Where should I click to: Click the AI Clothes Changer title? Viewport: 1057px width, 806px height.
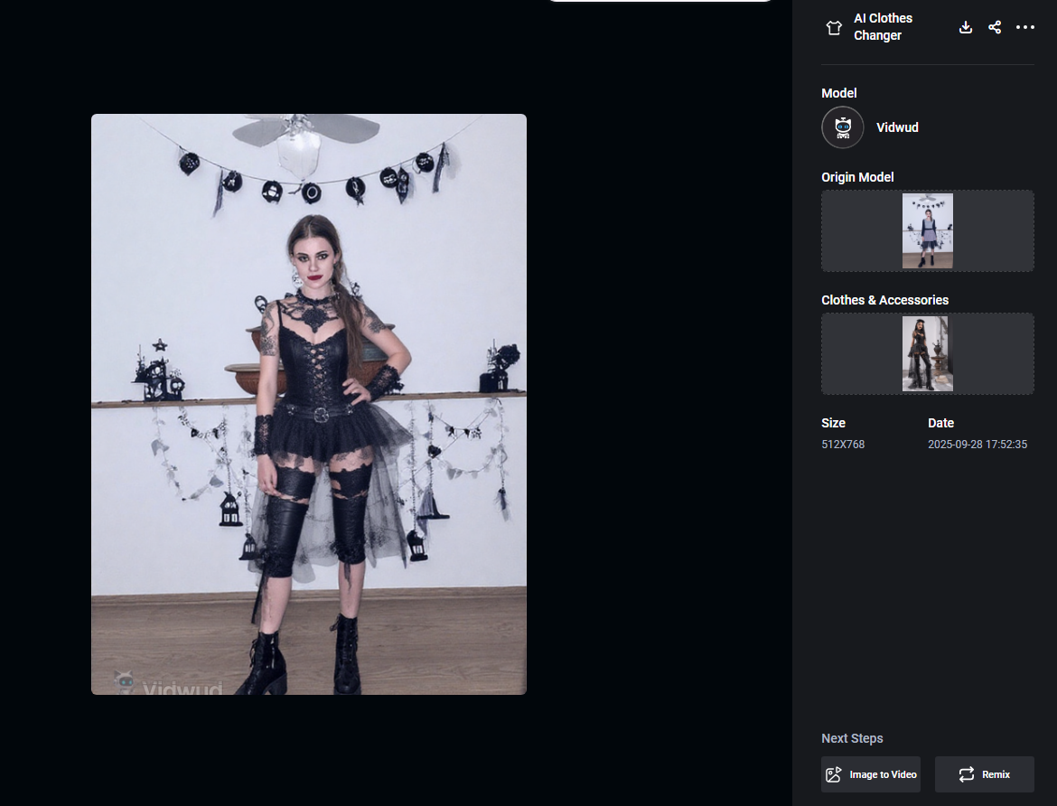pyautogui.click(x=884, y=26)
